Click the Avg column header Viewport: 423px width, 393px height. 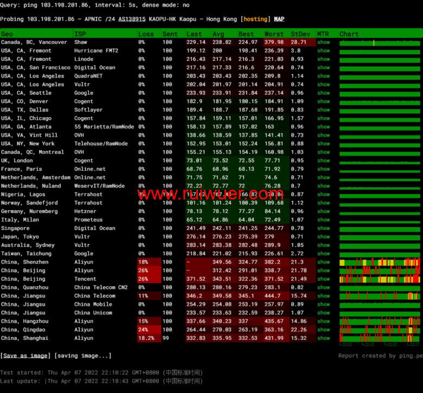click(218, 34)
